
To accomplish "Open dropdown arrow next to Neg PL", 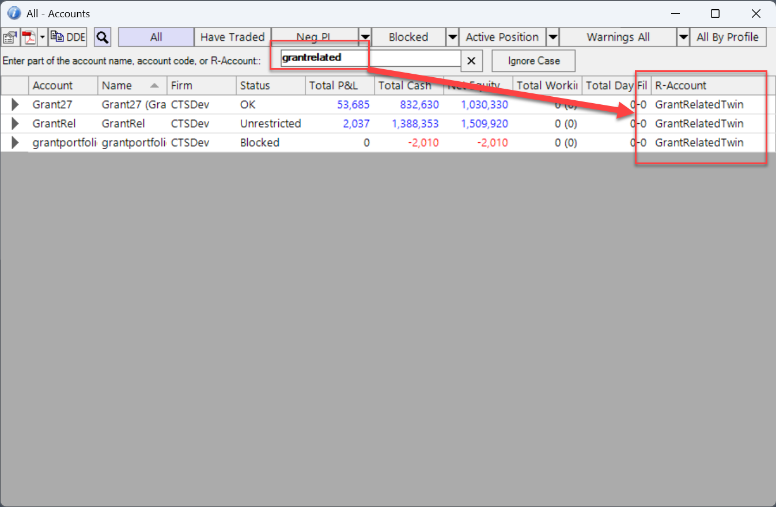I will 365,37.
